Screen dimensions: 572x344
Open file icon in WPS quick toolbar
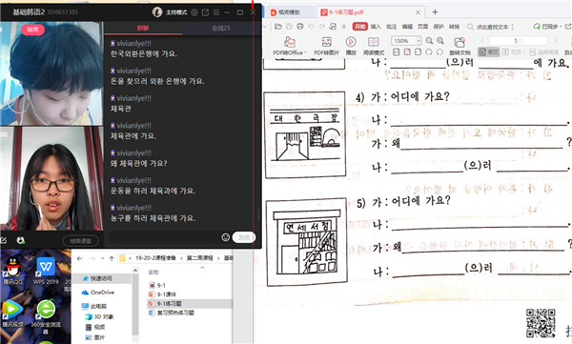pyautogui.click(x=278, y=27)
